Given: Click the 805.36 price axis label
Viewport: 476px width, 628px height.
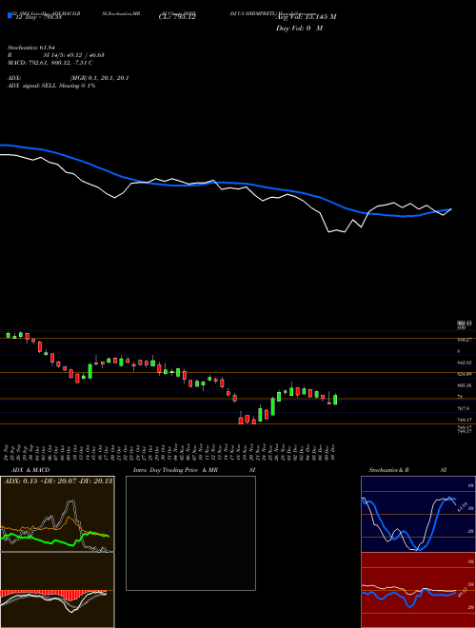Looking at the screenshot, I should click(465, 385).
